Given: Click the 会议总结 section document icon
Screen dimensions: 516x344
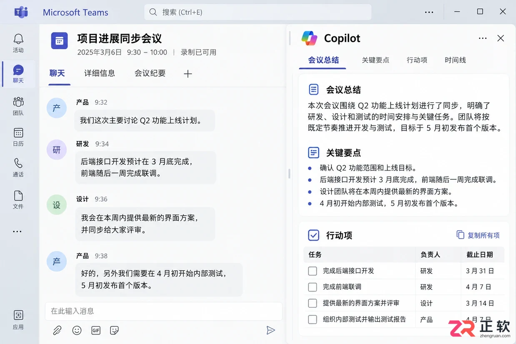Looking at the screenshot, I should [x=313, y=89].
